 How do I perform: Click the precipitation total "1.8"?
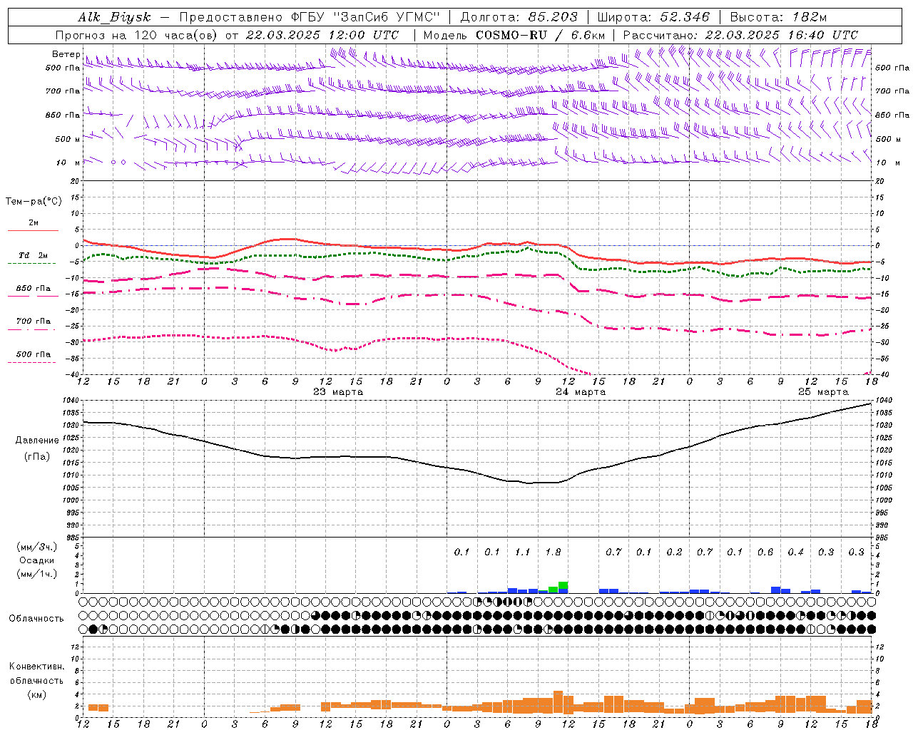(x=554, y=552)
